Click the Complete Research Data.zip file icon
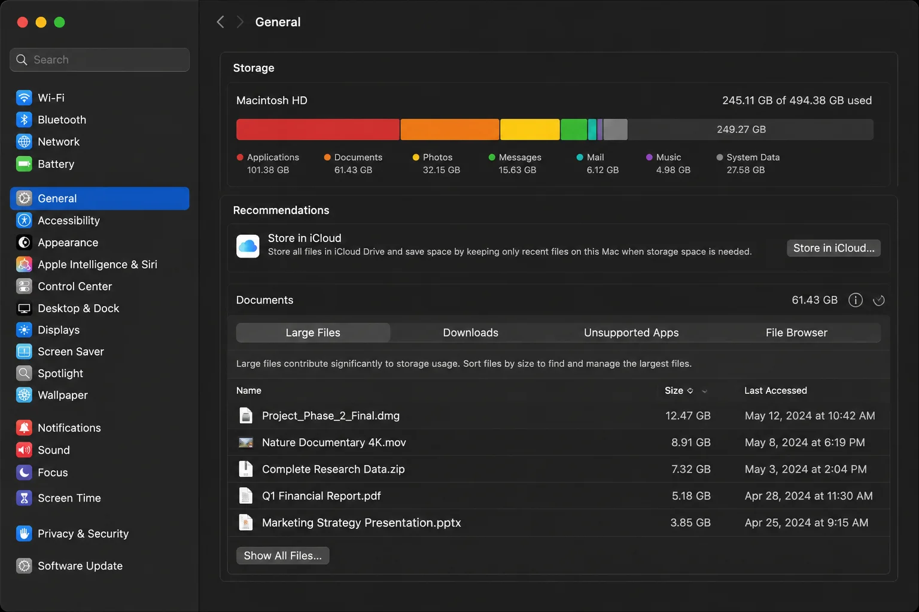Image resolution: width=919 pixels, height=612 pixels. 246,469
